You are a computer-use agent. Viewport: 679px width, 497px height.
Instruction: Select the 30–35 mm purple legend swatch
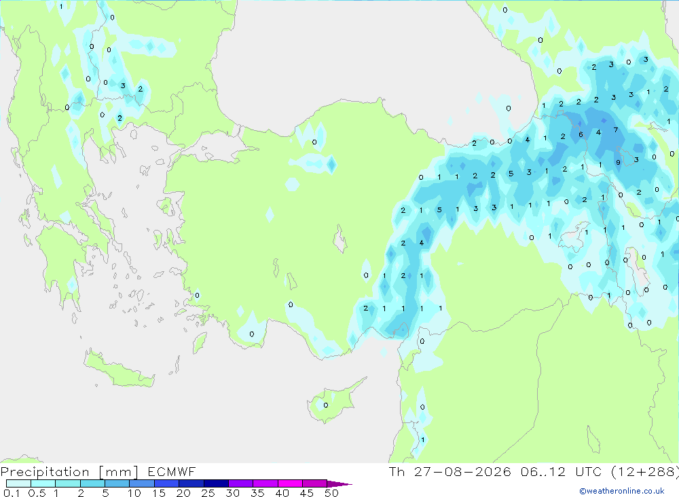pyautogui.click(x=241, y=483)
